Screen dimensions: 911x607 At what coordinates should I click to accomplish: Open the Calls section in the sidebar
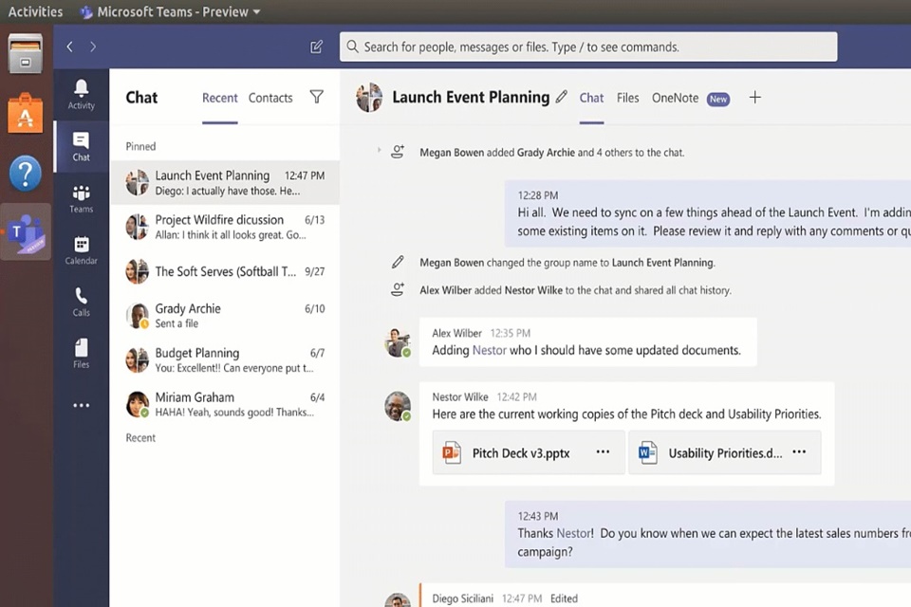(81, 302)
